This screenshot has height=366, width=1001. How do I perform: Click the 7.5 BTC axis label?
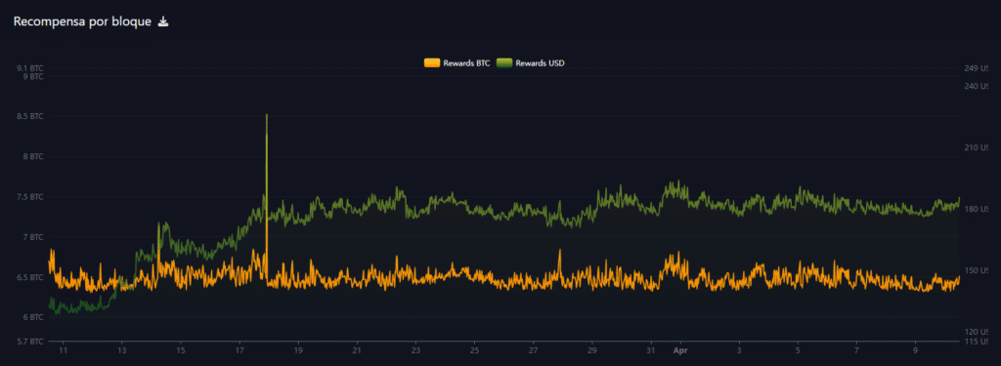(x=30, y=197)
